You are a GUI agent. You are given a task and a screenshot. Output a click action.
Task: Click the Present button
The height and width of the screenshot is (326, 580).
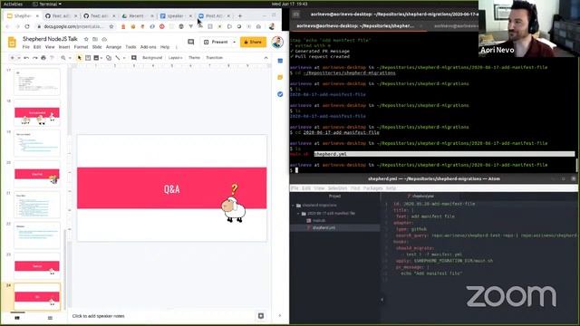click(216, 43)
